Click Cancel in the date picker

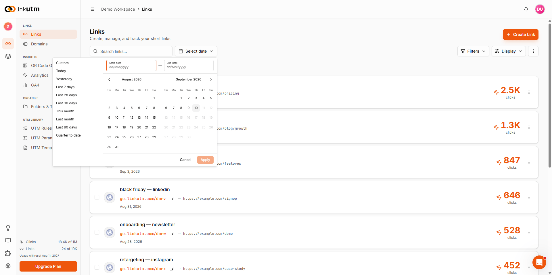click(x=185, y=160)
